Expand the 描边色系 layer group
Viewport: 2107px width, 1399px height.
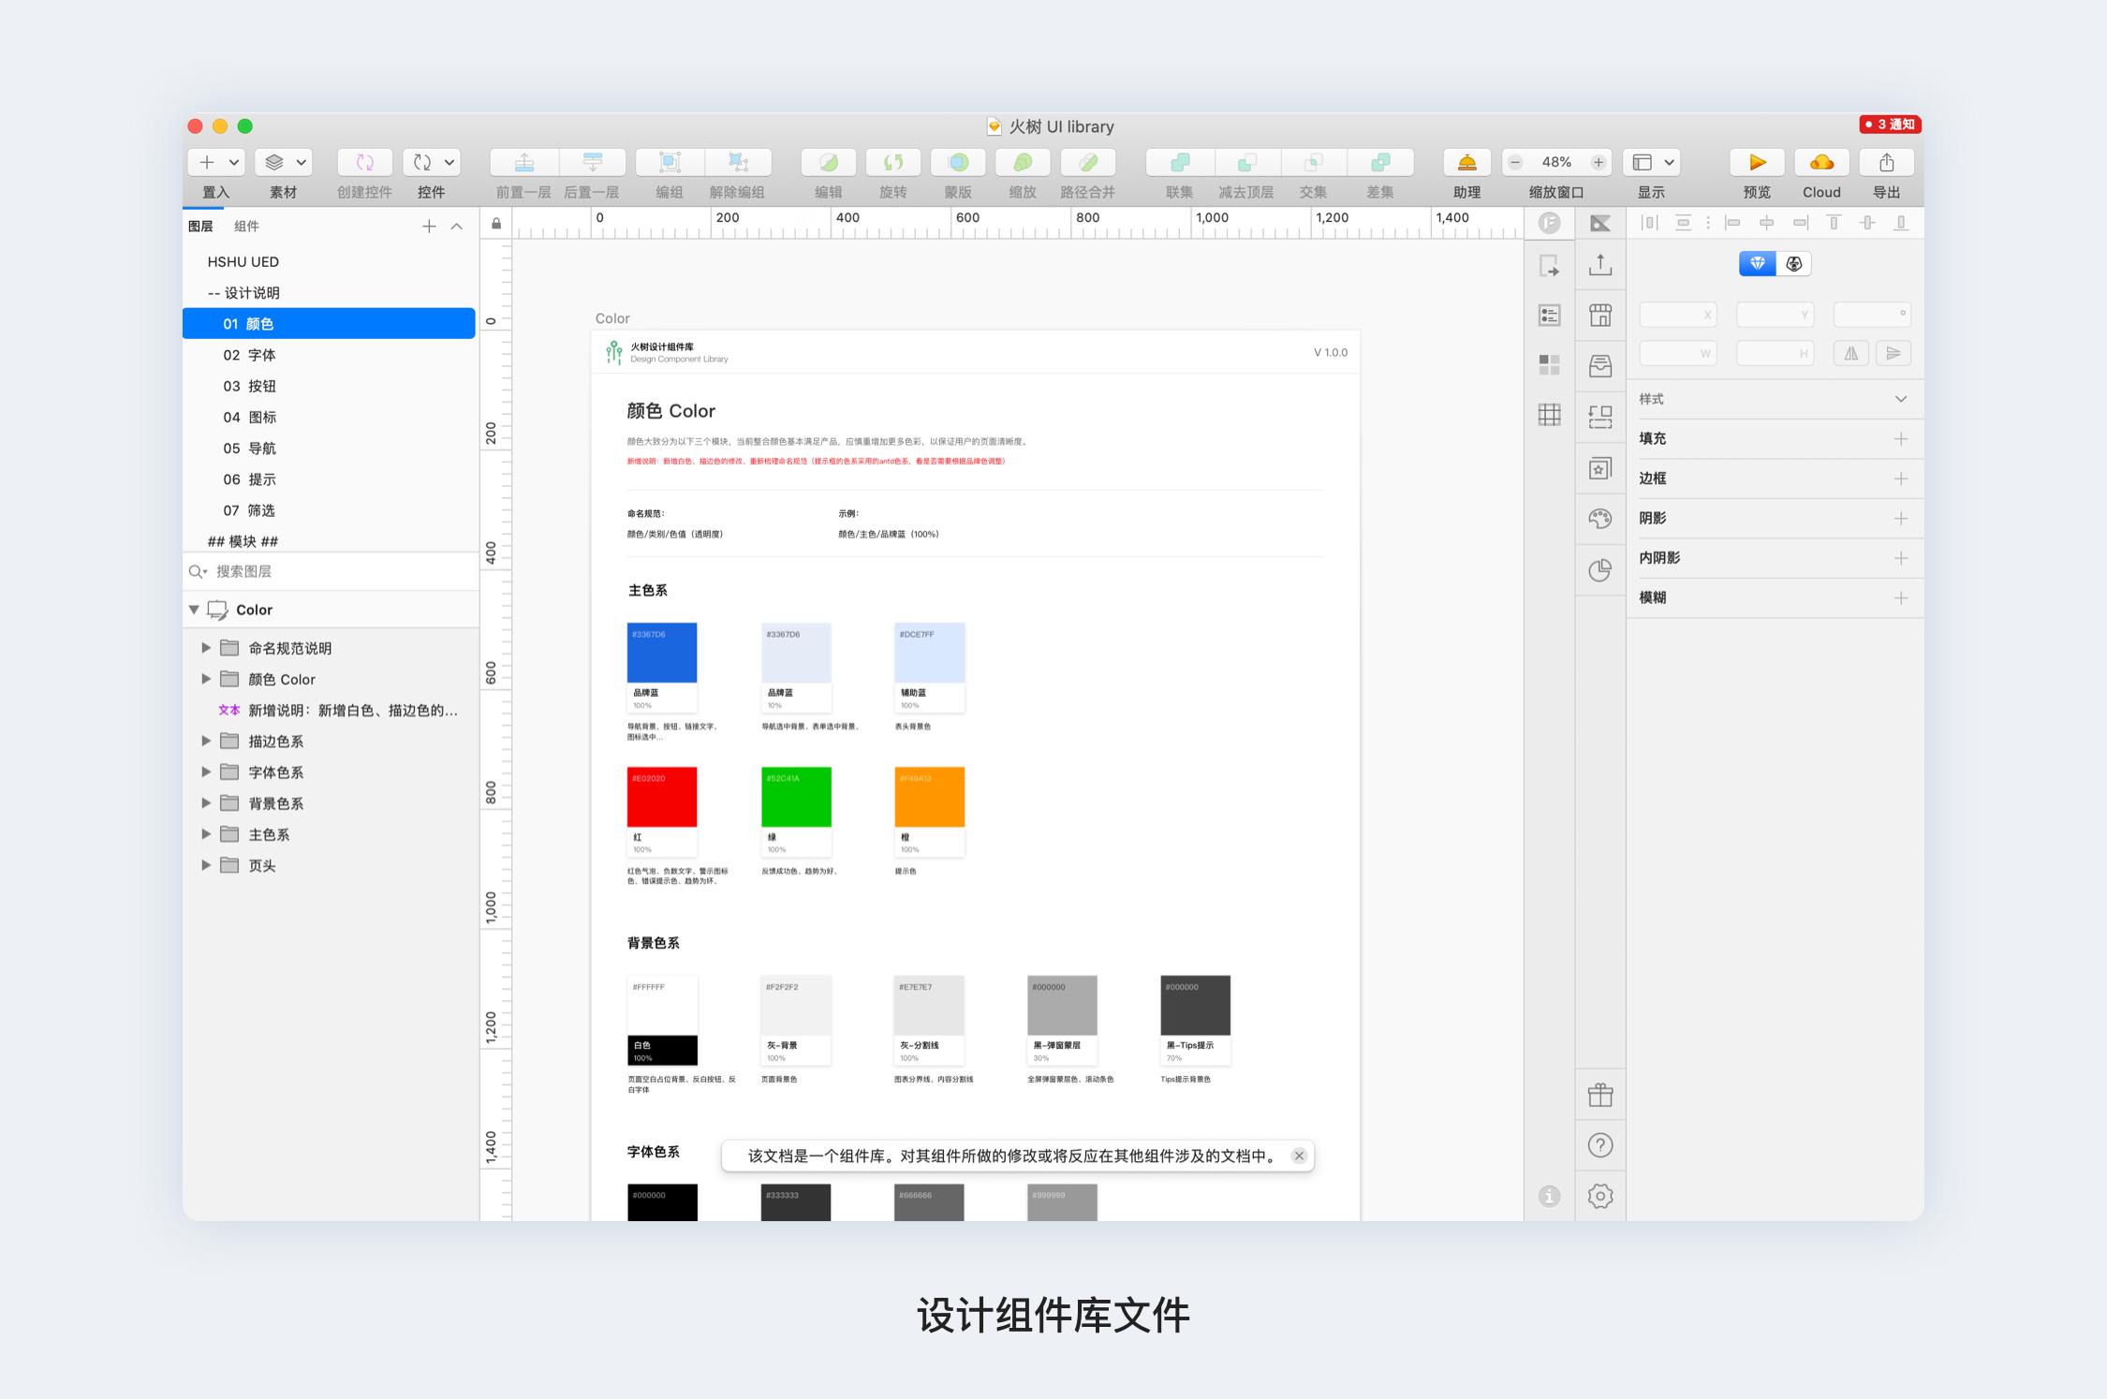pyautogui.click(x=206, y=741)
